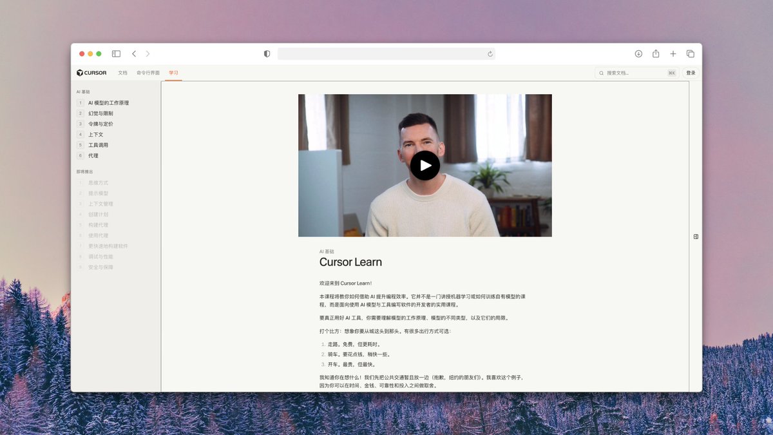
Task: Open lesson 1 AI 模型的工作原理
Action: (108, 103)
